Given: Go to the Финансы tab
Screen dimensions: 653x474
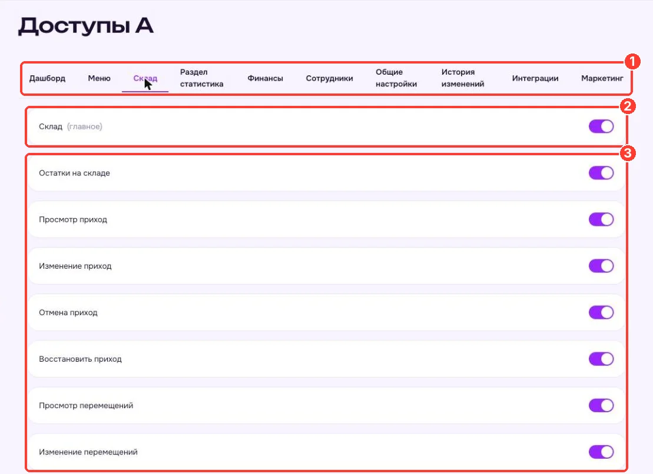Looking at the screenshot, I should tap(266, 78).
